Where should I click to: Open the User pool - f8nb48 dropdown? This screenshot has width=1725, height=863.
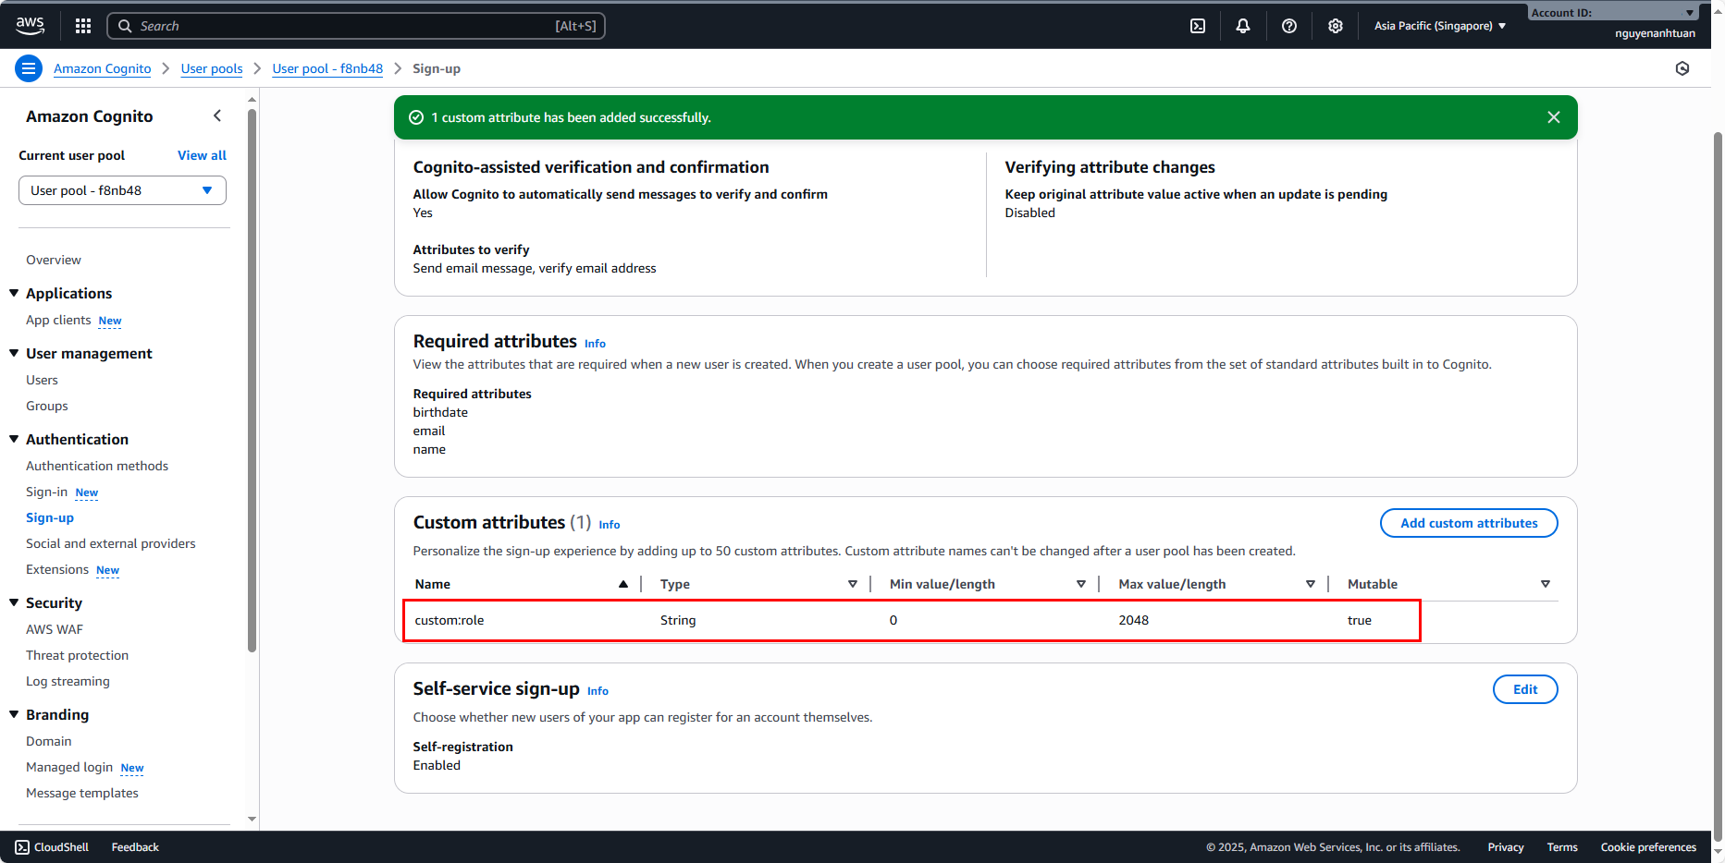[x=122, y=190]
